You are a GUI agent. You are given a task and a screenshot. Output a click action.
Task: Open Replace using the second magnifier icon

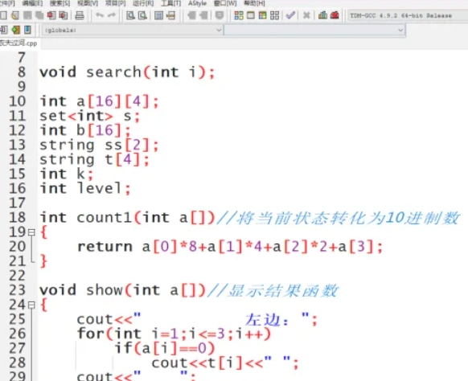point(142,15)
